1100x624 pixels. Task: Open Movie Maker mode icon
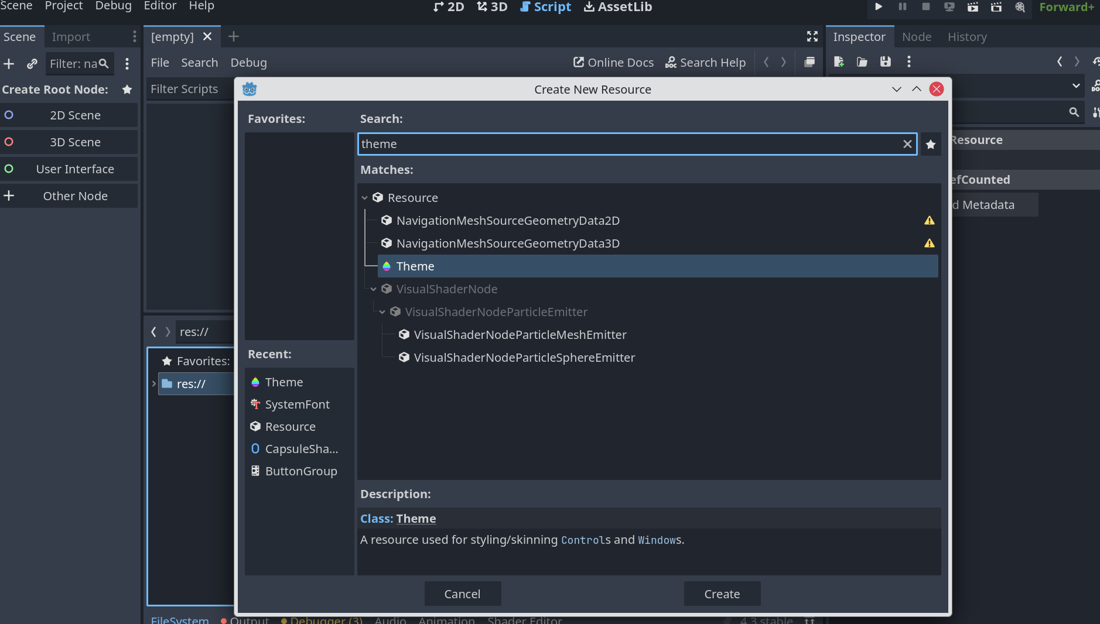[x=1020, y=6]
